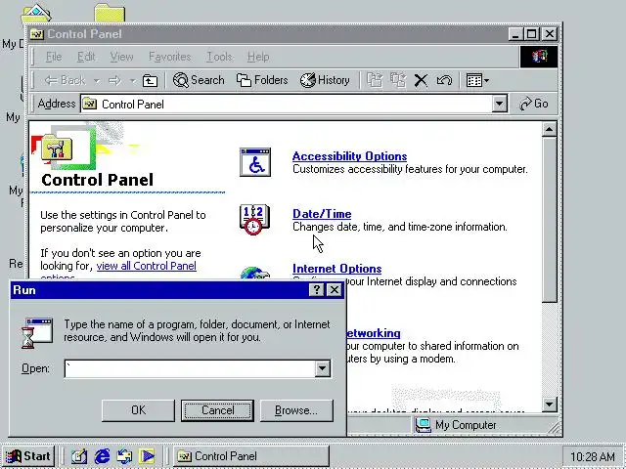This screenshot has height=469, width=626.
Task: Click the Accessibility Options icon
Action: [x=254, y=162]
